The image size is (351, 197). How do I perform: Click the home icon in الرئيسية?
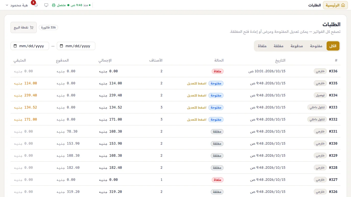click(x=343, y=5)
